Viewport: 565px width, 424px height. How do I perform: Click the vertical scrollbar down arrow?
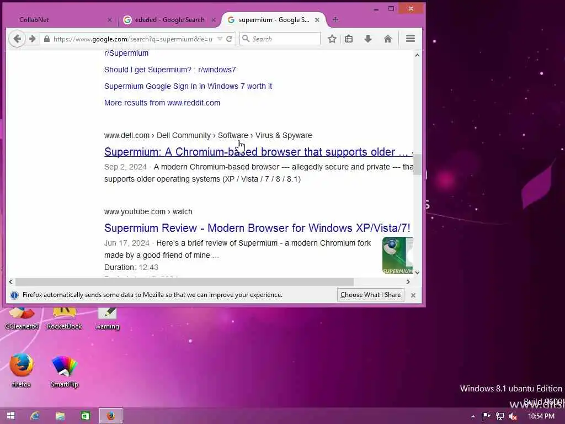(x=417, y=273)
